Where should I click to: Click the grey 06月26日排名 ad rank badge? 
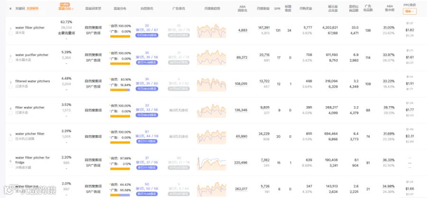[179, 35]
